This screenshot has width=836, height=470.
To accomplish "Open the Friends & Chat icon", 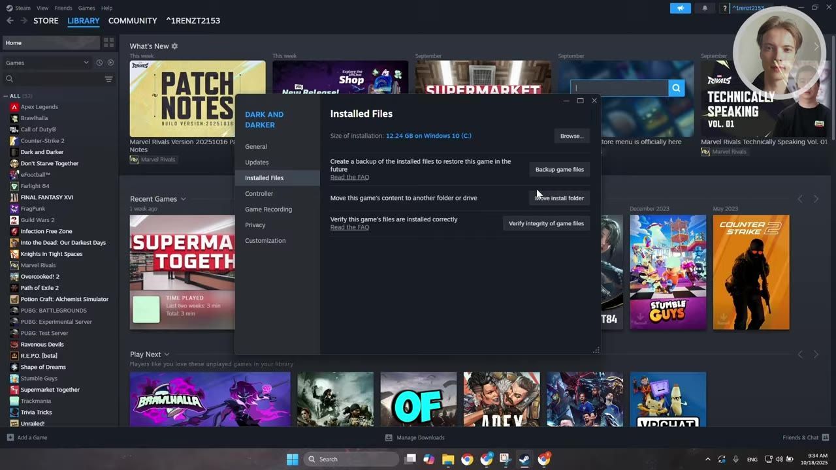I will (x=826, y=437).
